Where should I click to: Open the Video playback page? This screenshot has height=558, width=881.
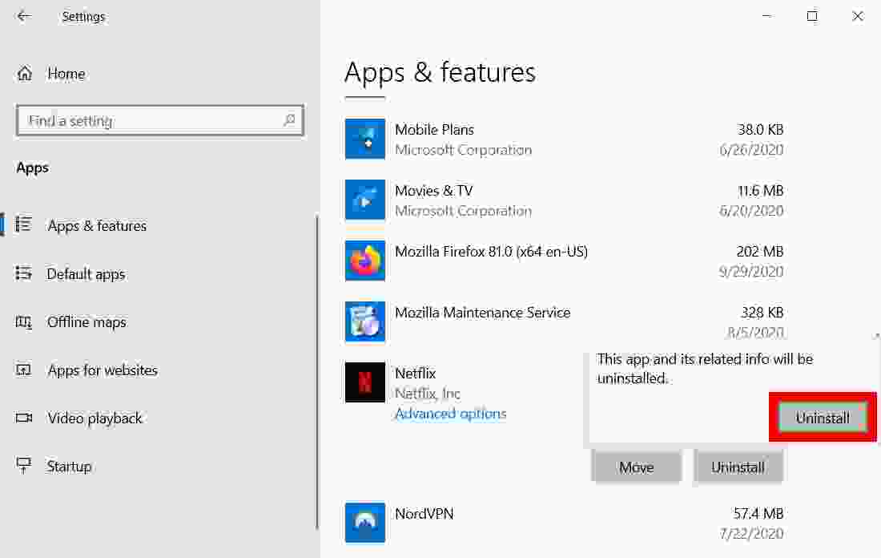pyautogui.click(x=95, y=418)
